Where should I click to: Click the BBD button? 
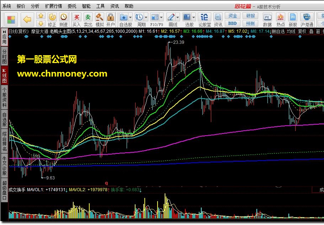point(233,23)
